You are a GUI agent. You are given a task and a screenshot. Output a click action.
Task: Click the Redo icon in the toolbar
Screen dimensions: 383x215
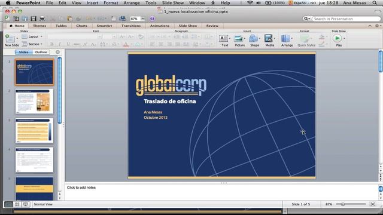101,19
